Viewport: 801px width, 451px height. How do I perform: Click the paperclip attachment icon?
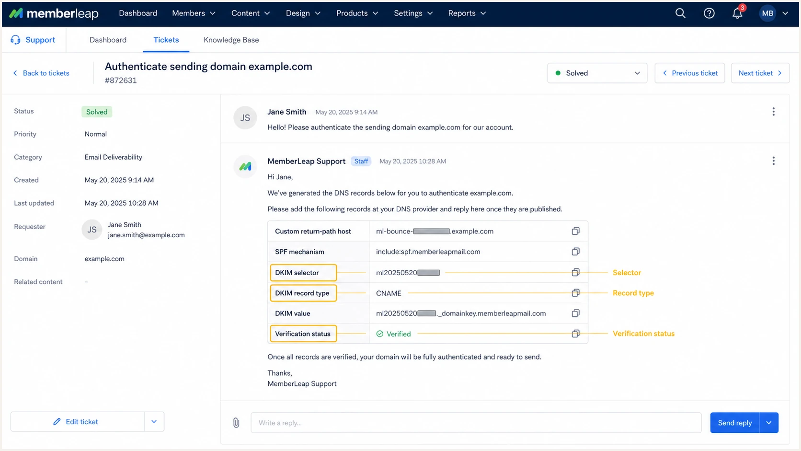[x=236, y=423]
